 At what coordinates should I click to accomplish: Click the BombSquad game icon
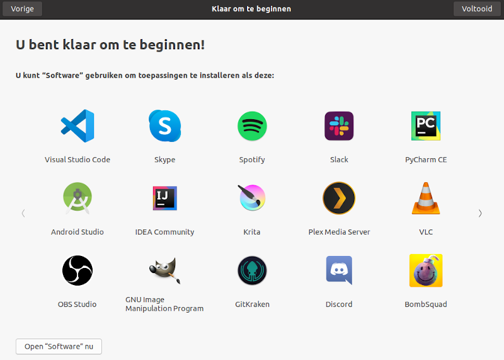pyautogui.click(x=426, y=270)
